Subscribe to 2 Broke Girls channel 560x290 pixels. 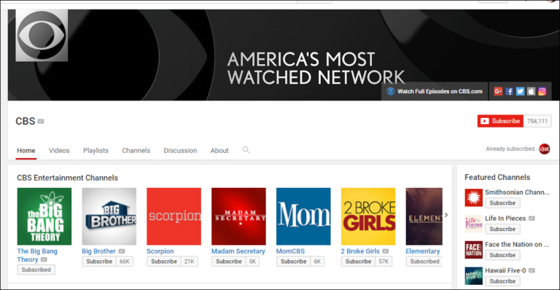(x=358, y=262)
